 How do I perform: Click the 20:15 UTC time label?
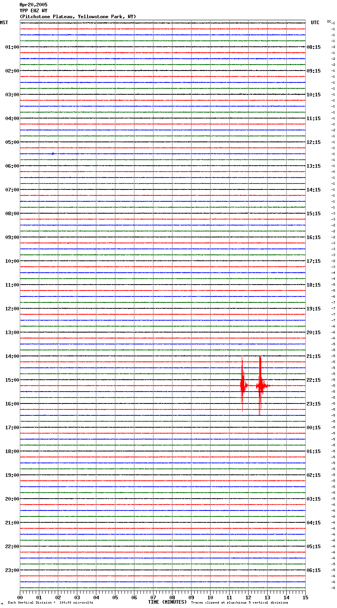(x=314, y=333)
